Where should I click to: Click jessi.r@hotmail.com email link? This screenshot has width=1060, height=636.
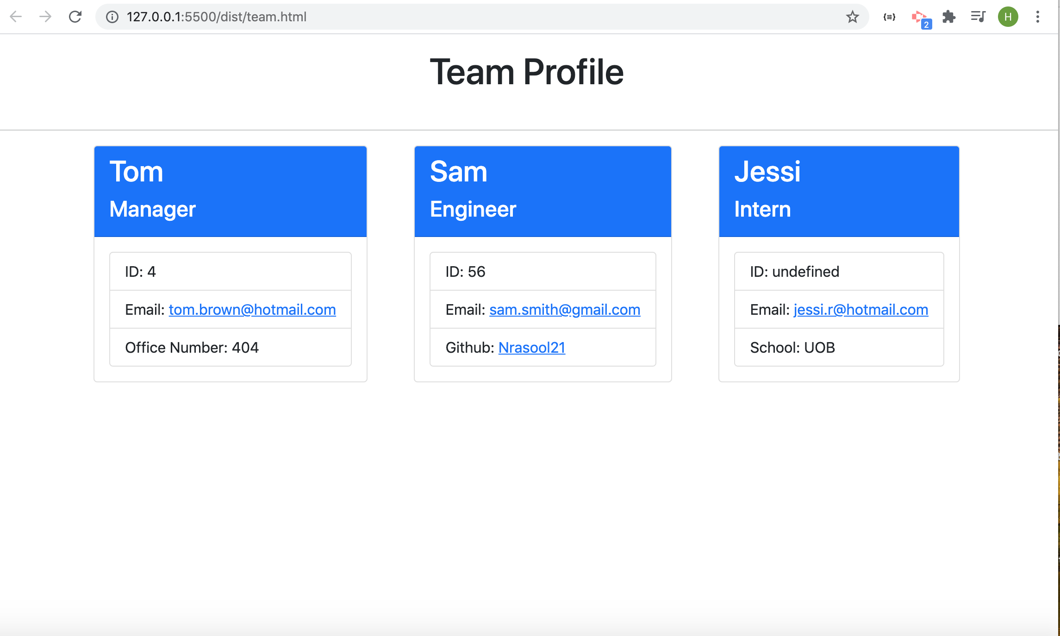pos(860,310)
